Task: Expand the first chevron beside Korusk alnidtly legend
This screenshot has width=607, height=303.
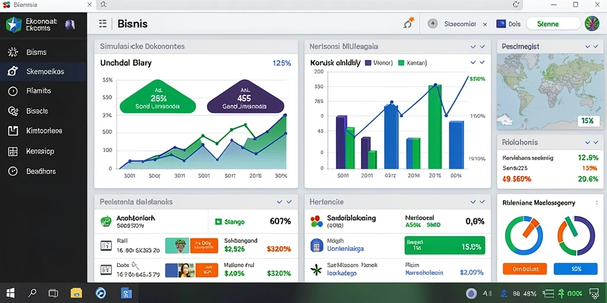Action: 473,62
